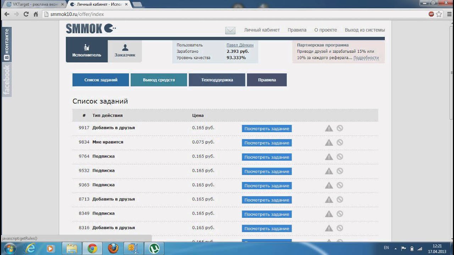Select the quality level value 93.333%
Screen dimensions: 454x255
click(x=236, y=58)
